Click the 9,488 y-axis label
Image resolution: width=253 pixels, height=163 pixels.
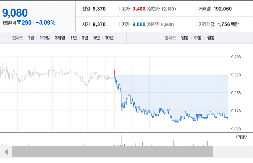pos(236,57)
